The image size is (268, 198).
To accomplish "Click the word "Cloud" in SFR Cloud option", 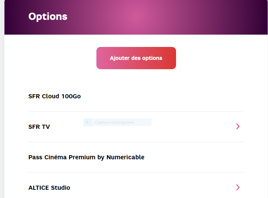I will pyautogui.click(x=51, y=96).
